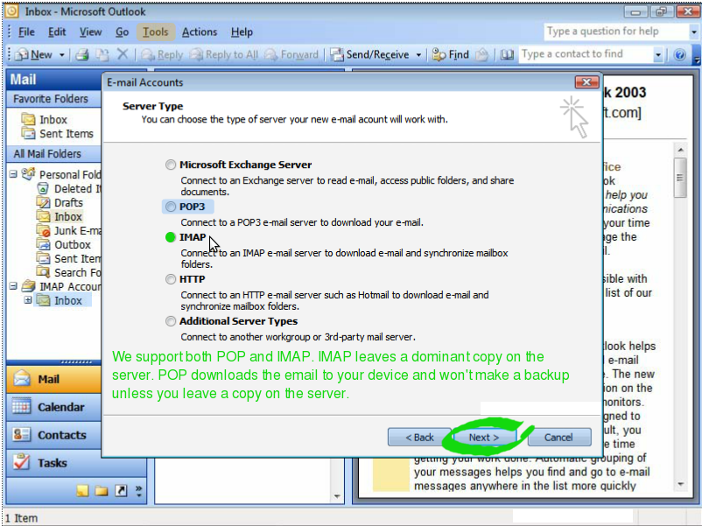This screenshot has width=702, height=526.
Task: Open the File menu
Action: (26, 32)
